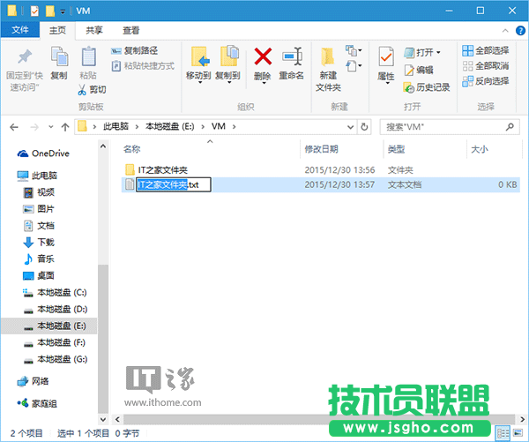Viewport: 529px width, 442px height.
Task: Switch to the View tab
Action: pos(130,30)
